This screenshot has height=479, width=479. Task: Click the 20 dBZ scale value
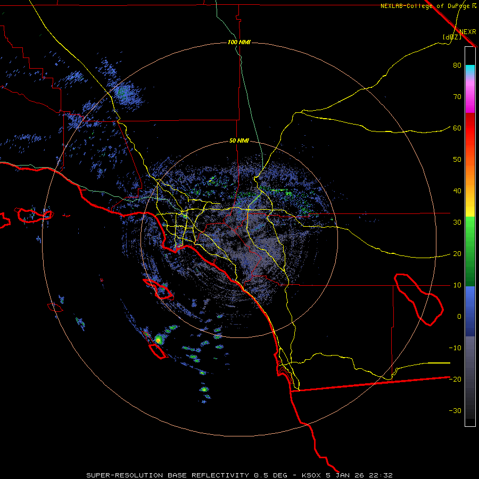pos(457,253)
